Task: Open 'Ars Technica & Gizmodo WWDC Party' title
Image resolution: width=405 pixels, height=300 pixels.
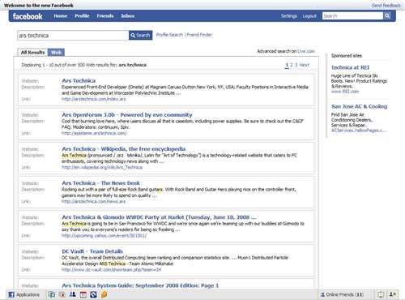Action: (x=159, y=217)
